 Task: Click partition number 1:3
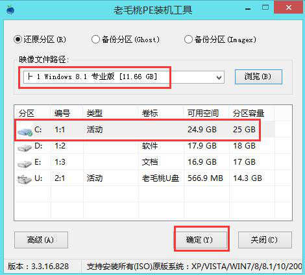click(x=60, y=162)
